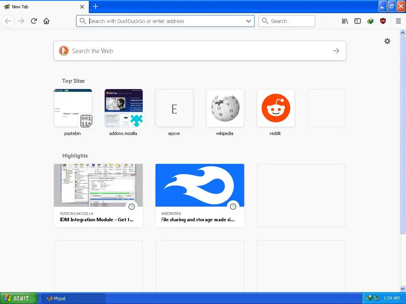The width and height of the screenshot is (406, 304).
Task: Close the New Tab tab
Action: pyautogui.click(x=82, y=7)
